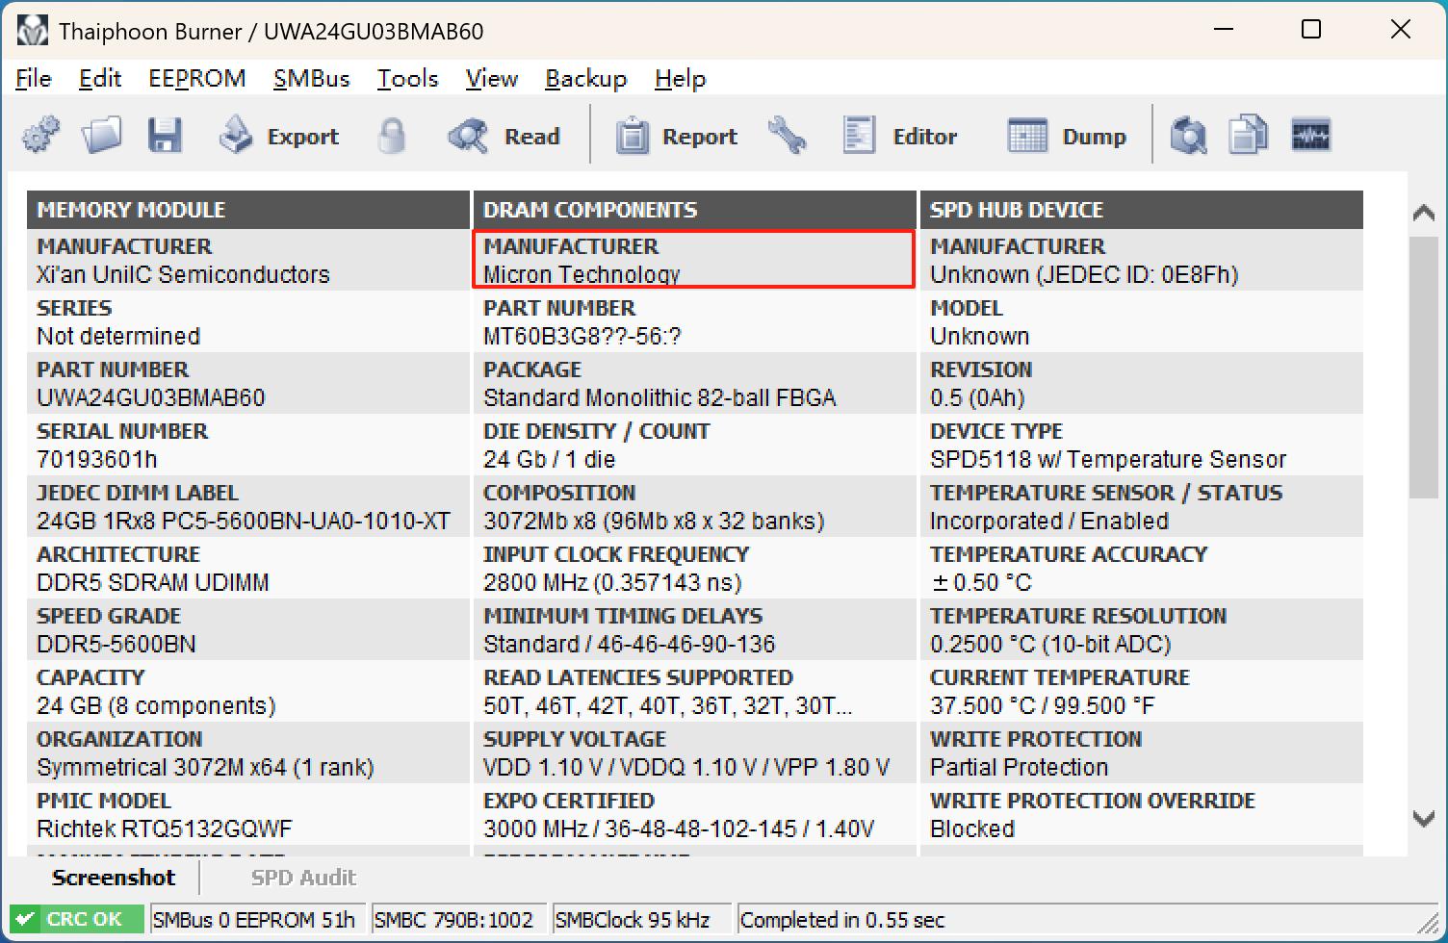This screenshot has width=1448, height=943.
Task: Open the EEPROM menu
Action: click(197, 79)
